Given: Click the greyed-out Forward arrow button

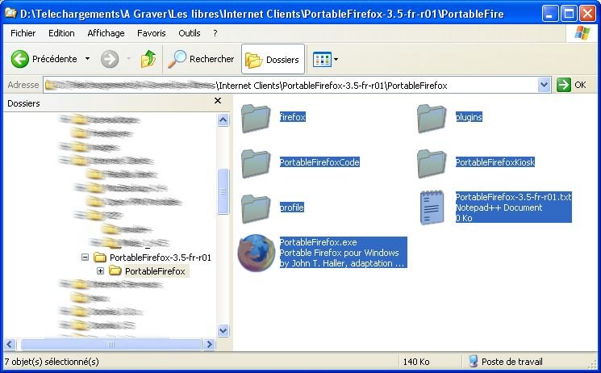Looking at the screenshot, I should coord(110,59).
